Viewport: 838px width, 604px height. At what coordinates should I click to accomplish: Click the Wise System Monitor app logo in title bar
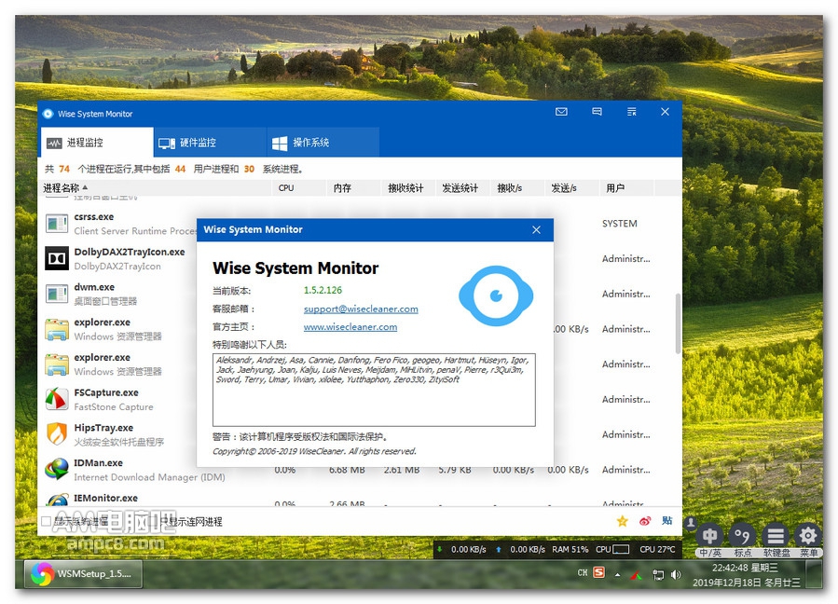click(48, 114)
